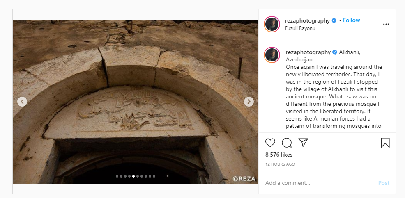The height and width of the screenshot is (198, 405).
Task: Submit comment with Post button
Action: click(384, 183)
